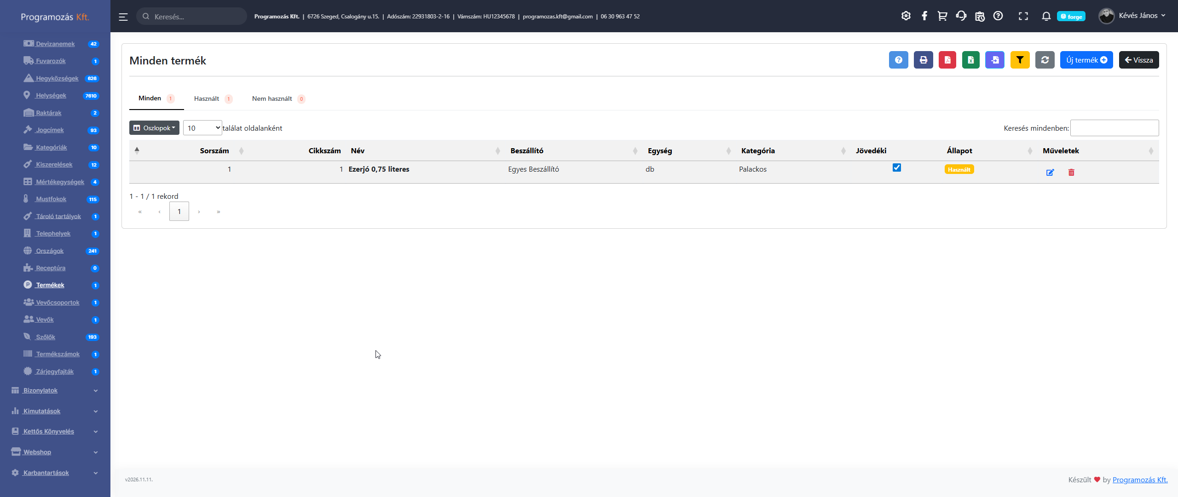This screenshot has width=1178, height=497.
Task: Click the PDF export icon button
Action: click(947, 60)
